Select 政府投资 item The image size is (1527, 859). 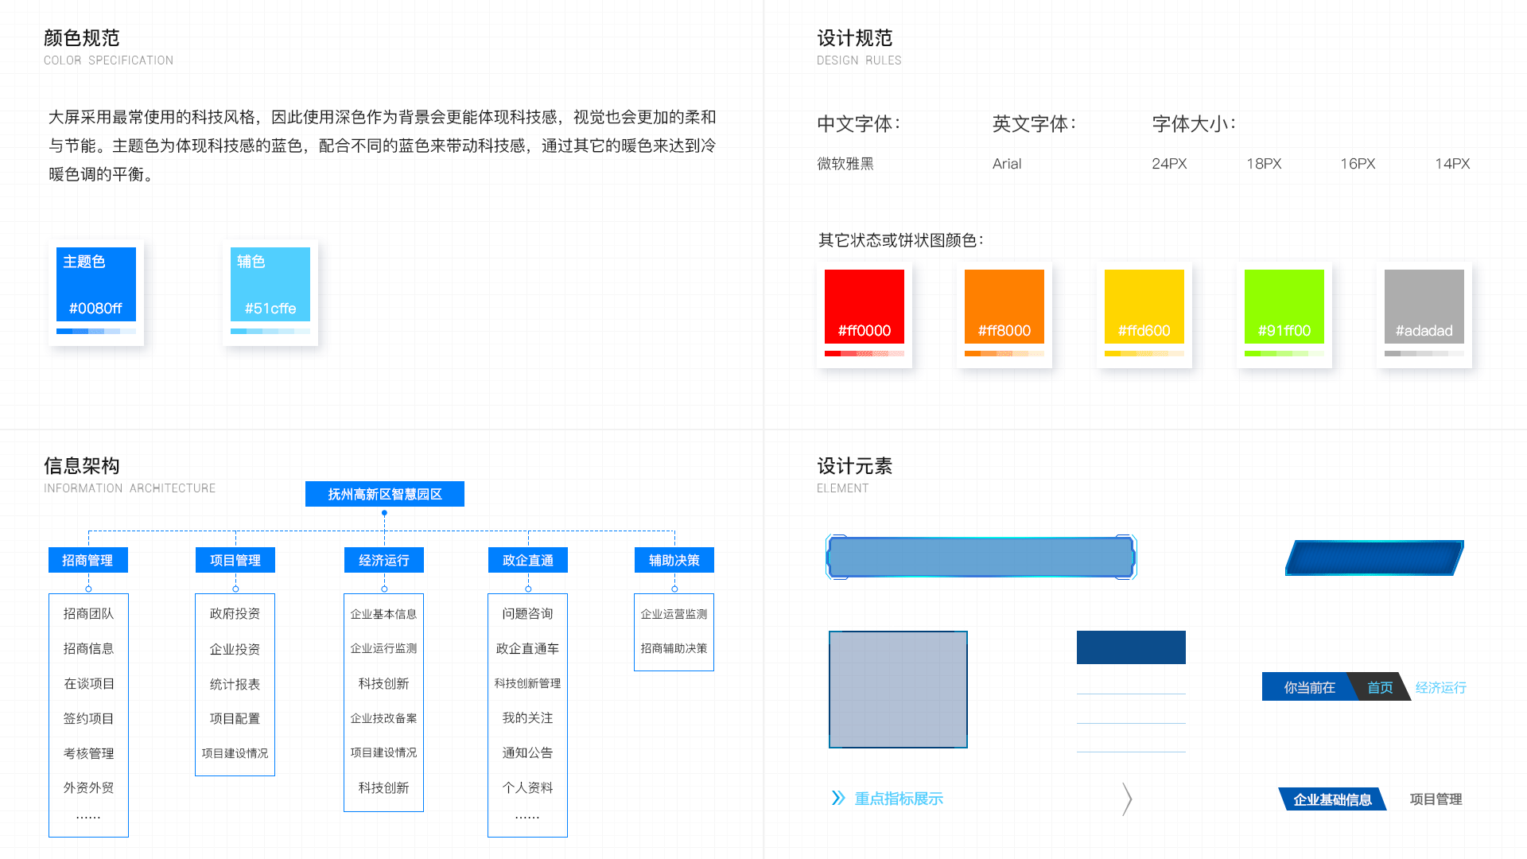click(x=235, y=613)
